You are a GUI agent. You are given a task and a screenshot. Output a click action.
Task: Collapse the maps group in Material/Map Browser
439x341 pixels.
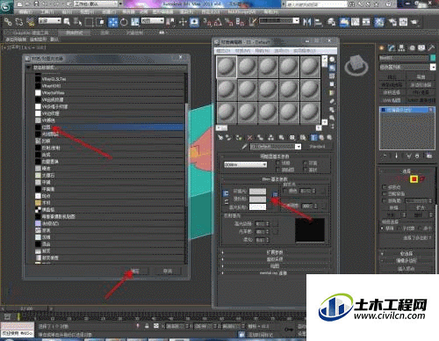pos(28,68)
